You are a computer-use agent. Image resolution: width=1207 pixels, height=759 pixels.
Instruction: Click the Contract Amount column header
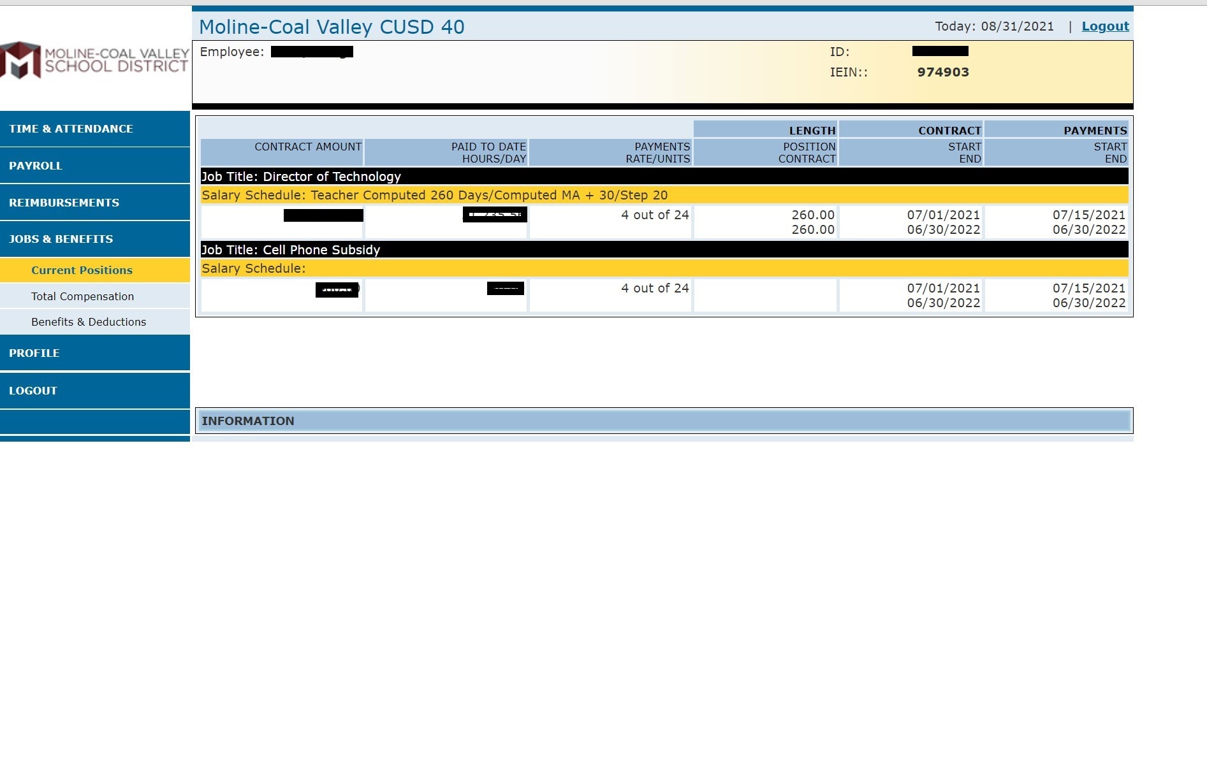click(308, 147)
